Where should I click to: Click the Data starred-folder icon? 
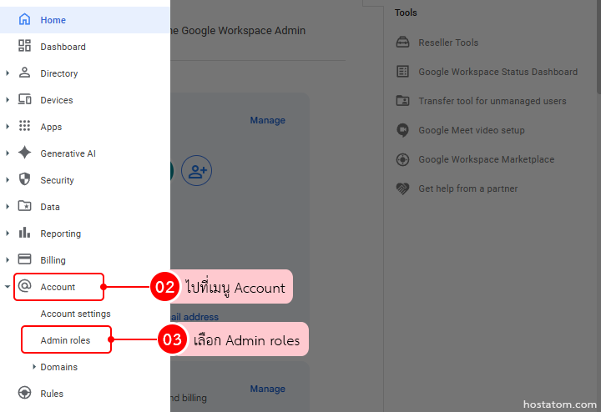[24, 206]
